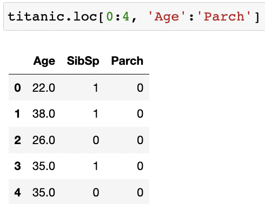This screenshot has height=204, width=265.
Task: Click Parch value 0 in row 2
Action: tap(140, 140)
